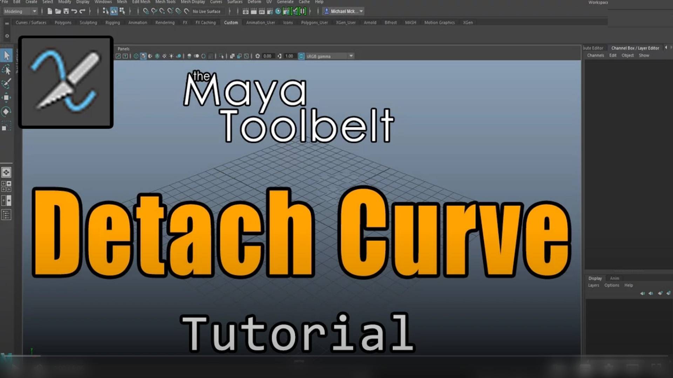Screen dimensions: 673x378
Task: Switch to the Curves / Surfaces shelf
Action: pyautogui.click(x=31, y=22)
